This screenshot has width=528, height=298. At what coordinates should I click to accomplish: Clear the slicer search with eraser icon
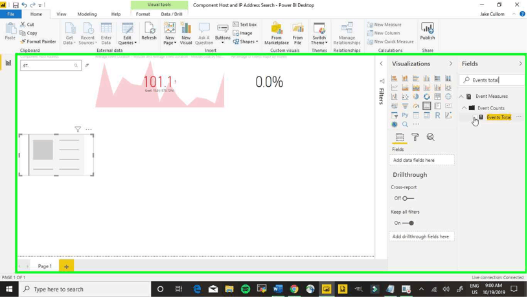click(87, 65)
